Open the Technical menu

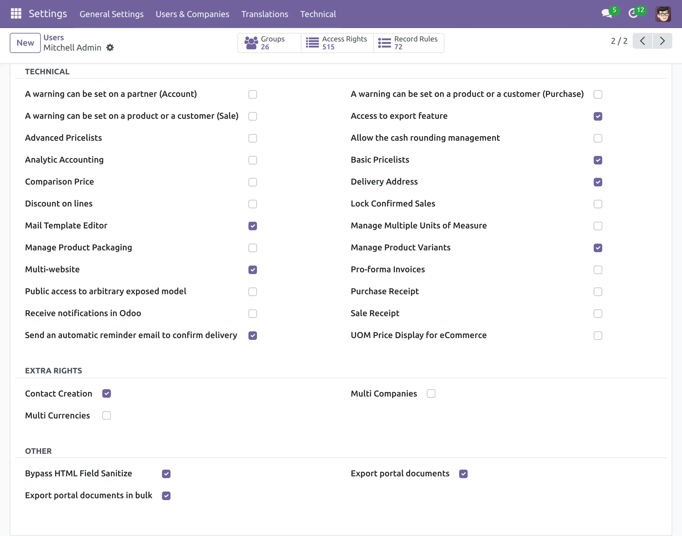(318, 14)
